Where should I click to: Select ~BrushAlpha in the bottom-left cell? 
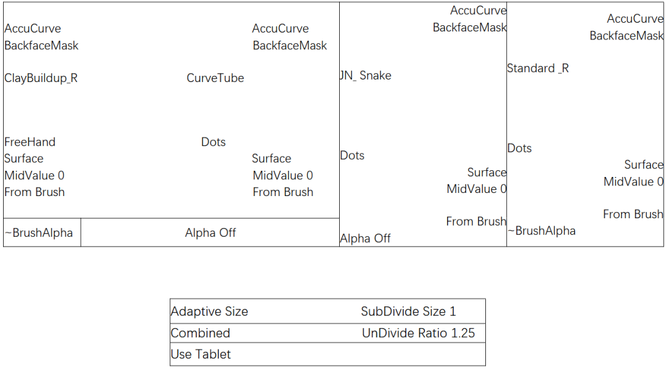pos(39,233)
